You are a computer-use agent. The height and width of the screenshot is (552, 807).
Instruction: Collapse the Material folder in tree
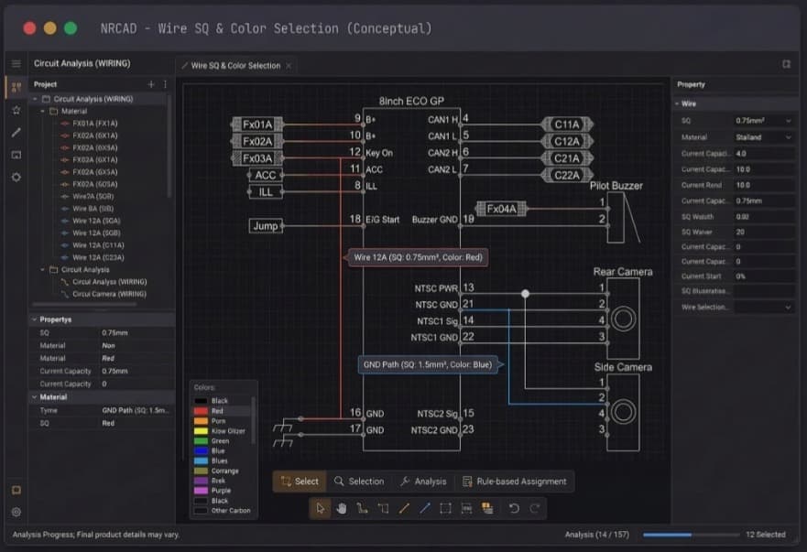point(42,111)
